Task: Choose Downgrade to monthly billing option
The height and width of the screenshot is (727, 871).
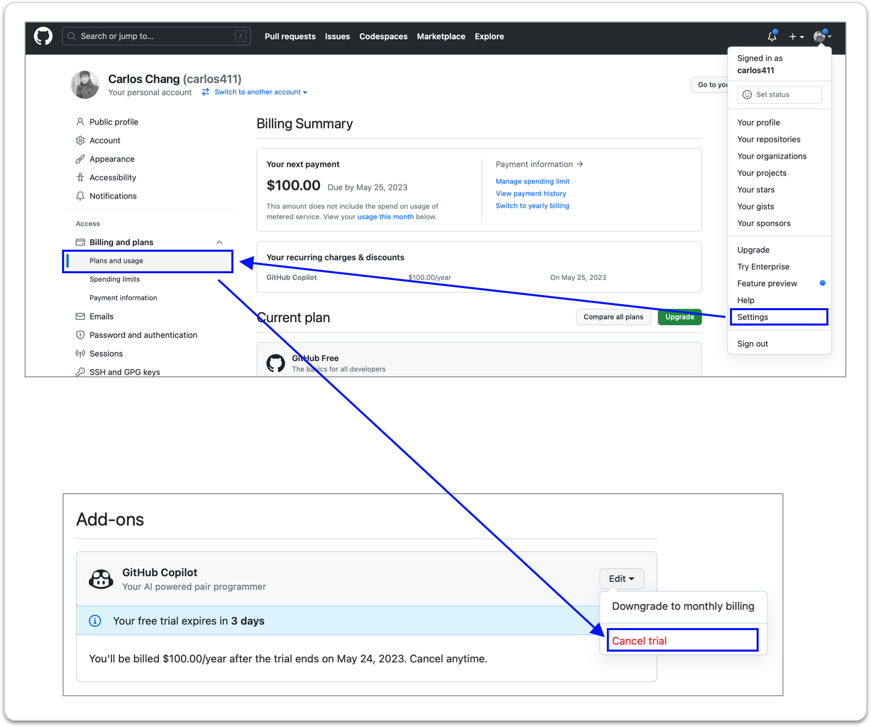Action: coord(683,607)
